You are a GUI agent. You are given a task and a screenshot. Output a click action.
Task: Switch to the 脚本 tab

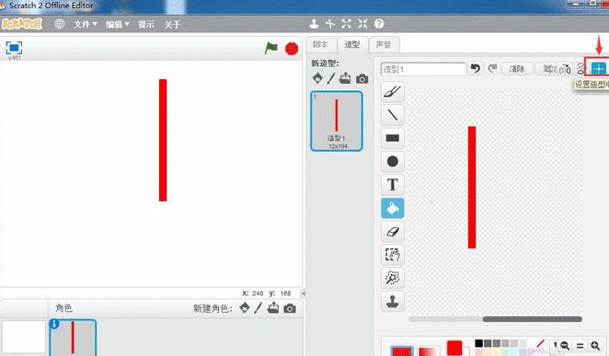coord(321,45)
